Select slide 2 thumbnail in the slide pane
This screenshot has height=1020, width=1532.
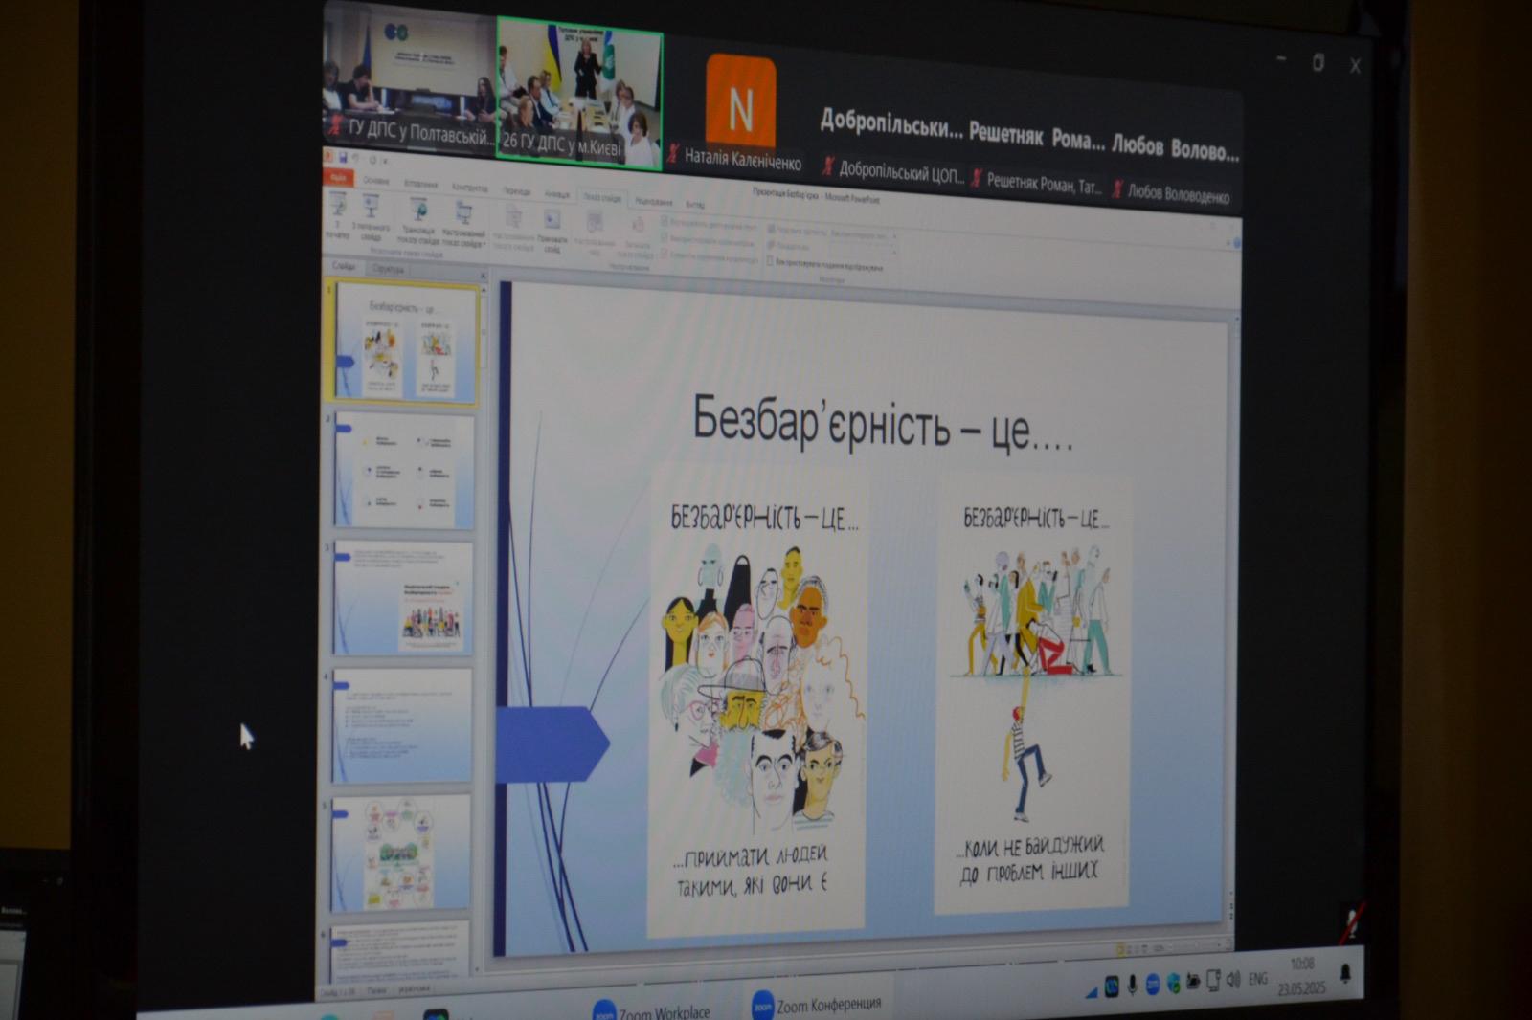[x=404, y=471]
